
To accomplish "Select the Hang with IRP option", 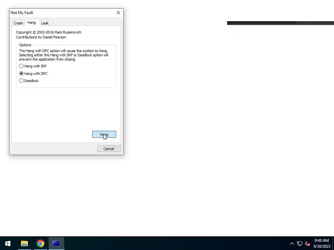I will tap(33, 66).
